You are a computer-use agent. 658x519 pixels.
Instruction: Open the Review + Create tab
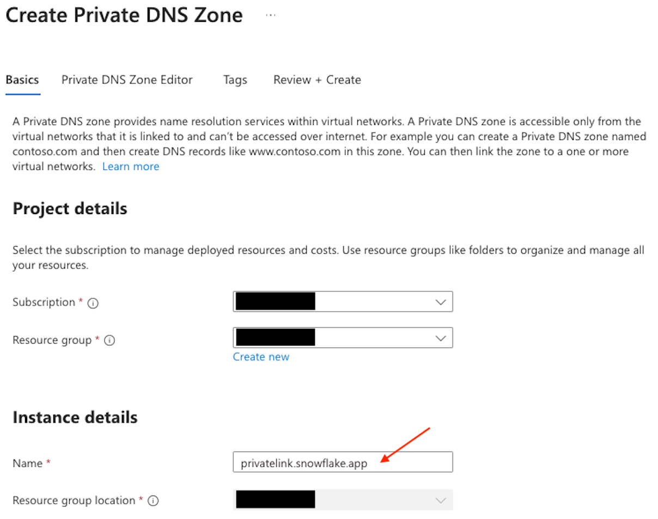click(x=316, y=80)
